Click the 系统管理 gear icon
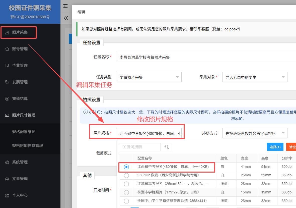296x208 pixels. (x=7, y=162)
